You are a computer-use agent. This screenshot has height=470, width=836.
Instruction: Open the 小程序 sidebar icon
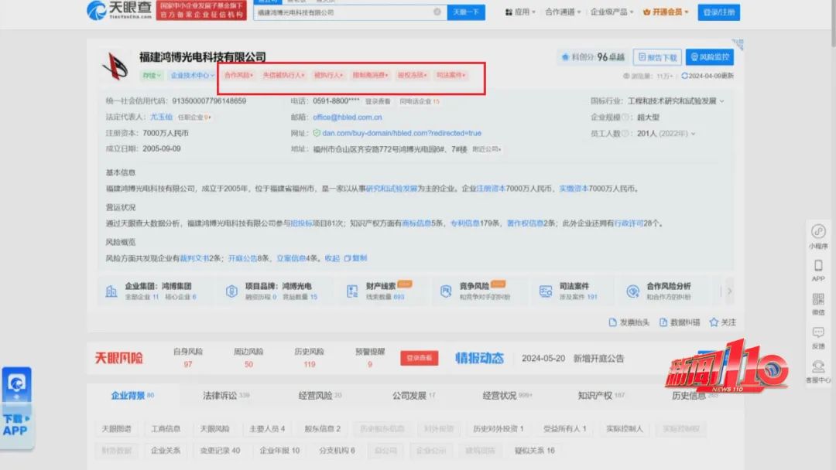pyautogui.click(x=818, y=237)
